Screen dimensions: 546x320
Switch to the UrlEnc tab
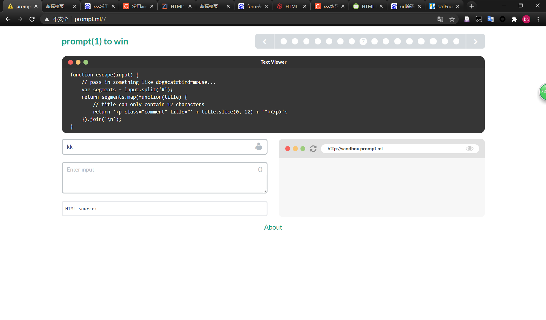(445, 6)
